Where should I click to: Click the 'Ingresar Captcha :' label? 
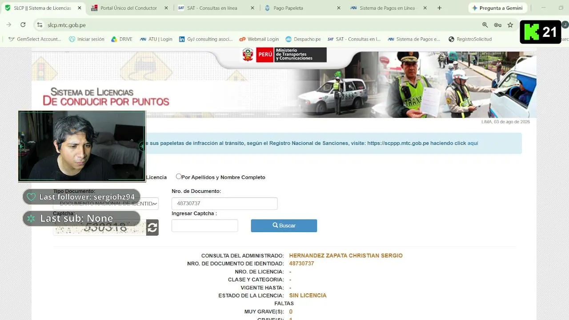click(194, 213)
